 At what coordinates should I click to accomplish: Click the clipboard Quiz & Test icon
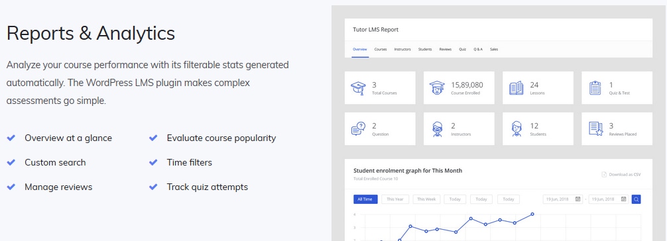pos(595,88)
